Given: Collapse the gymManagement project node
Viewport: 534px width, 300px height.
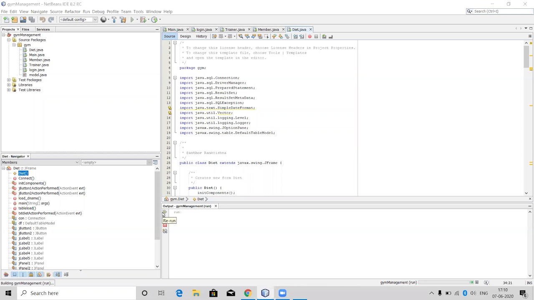Looking at the screenshot, I should (3, 35).
